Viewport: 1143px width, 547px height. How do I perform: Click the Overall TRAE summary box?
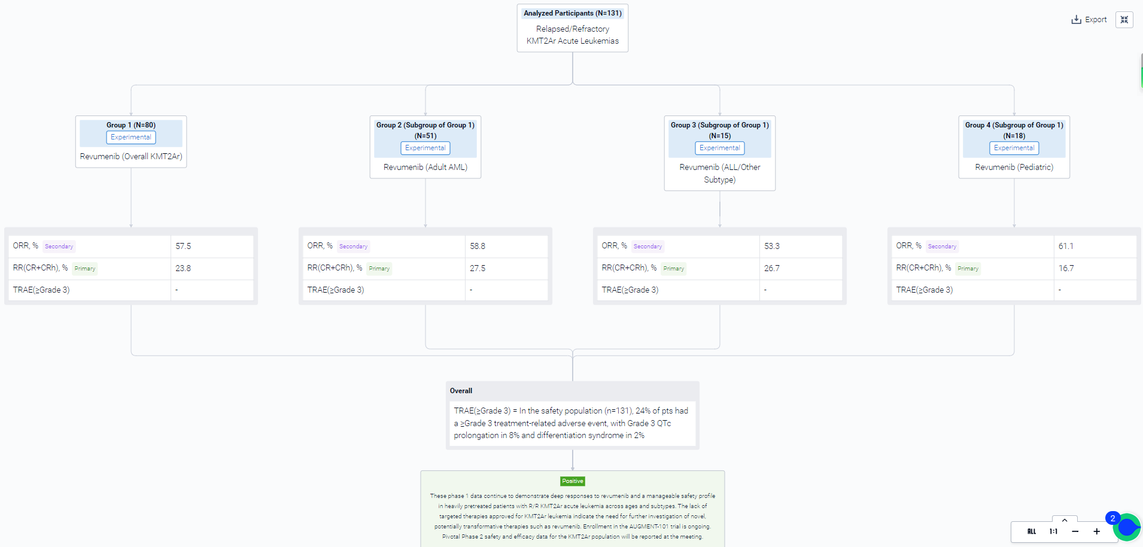tap(572, 423)
